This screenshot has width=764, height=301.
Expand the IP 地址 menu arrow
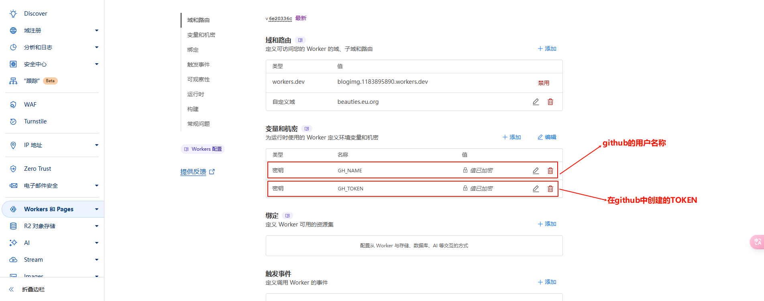coord(97,145)
